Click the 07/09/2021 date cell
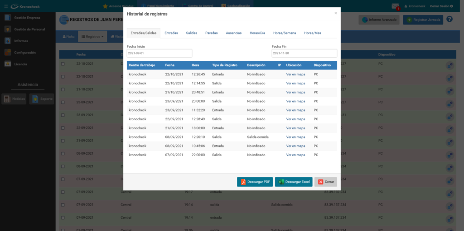Image resolution: width=464 pixels, height=231 pixels. 174,155
